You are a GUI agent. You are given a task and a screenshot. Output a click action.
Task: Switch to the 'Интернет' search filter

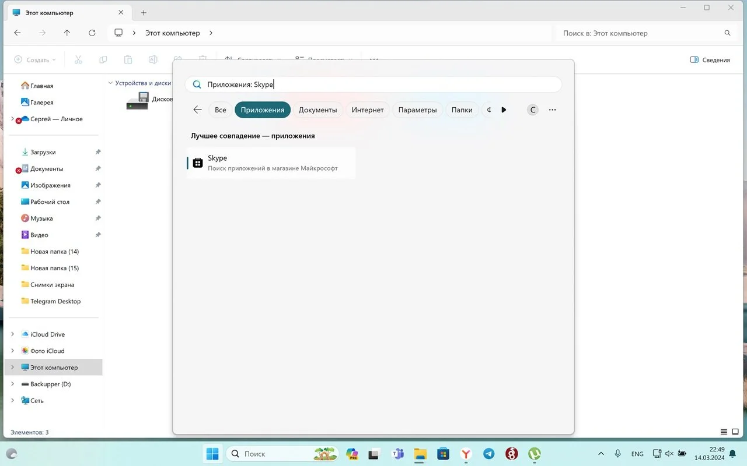click(368, 110)
